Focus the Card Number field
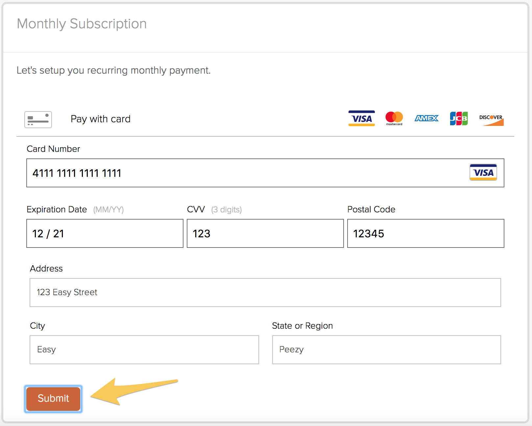 (x=265, y=173)
